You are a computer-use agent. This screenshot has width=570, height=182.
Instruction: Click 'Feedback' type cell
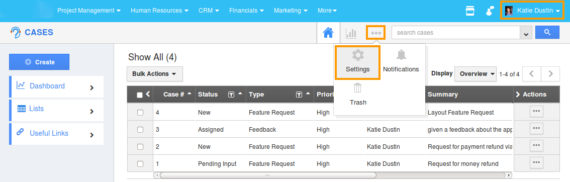coord(262,130)
